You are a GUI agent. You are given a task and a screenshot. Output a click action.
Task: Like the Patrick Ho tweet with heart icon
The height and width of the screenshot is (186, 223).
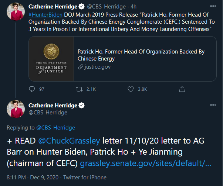point(131,89)
